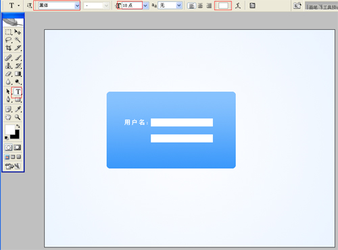Select the Healing Brush tool
The height and width of the screenshot is (250, 338).
tap(8, 57)
